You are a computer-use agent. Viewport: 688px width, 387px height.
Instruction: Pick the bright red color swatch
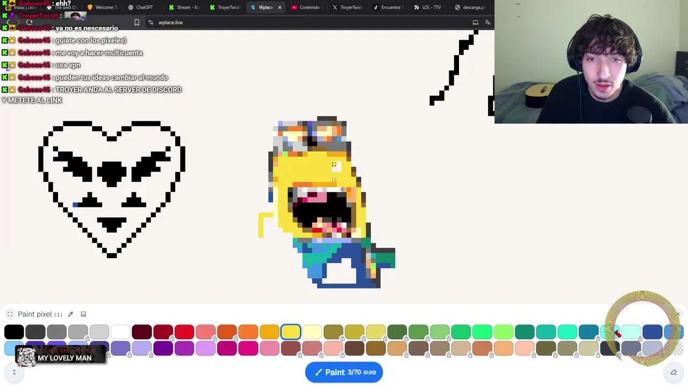click(x=184, y=332)
